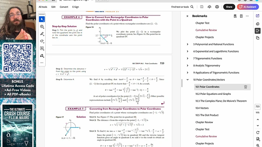Screen dimensions: 262x147
Task: Open the AI Assistant button
Action: click(248, 7)
